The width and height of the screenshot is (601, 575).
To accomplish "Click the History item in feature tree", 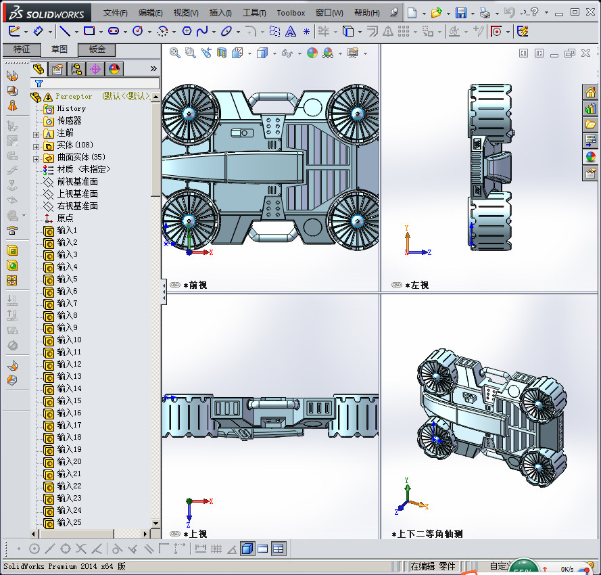I will (x=71, y=108).
